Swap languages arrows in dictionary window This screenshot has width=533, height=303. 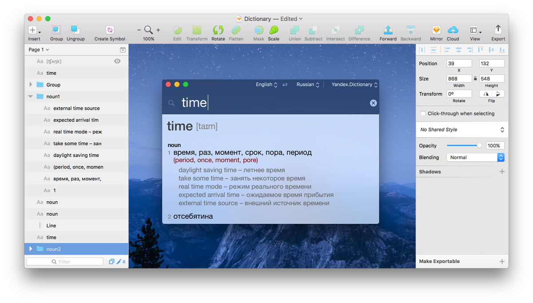click(x=285, y=84)
